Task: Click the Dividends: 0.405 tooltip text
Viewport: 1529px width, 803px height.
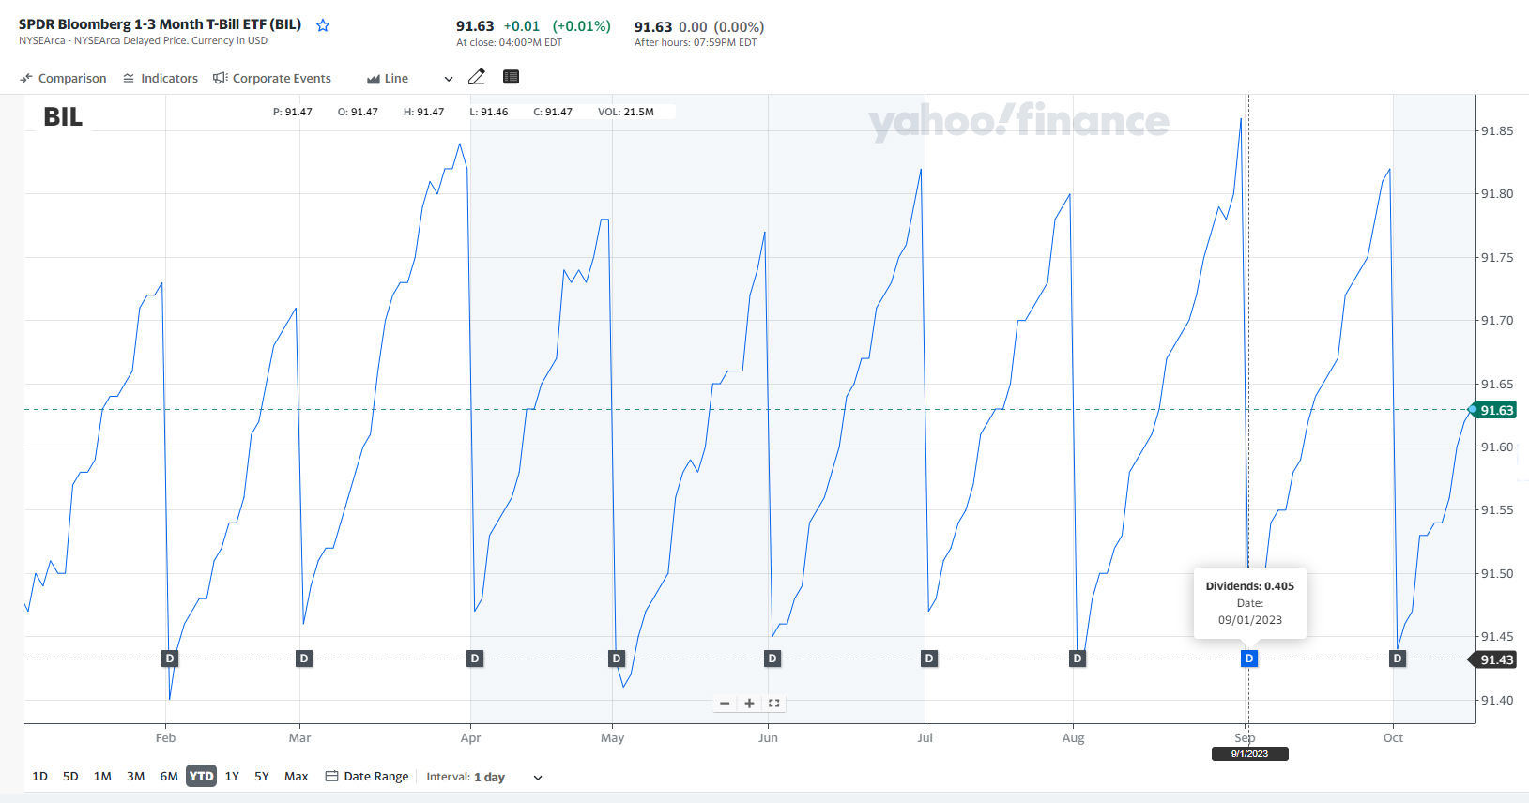Action: tap(1249, 585)
